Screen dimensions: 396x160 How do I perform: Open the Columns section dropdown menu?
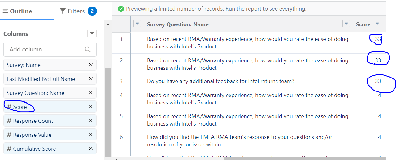coord(92,33)
